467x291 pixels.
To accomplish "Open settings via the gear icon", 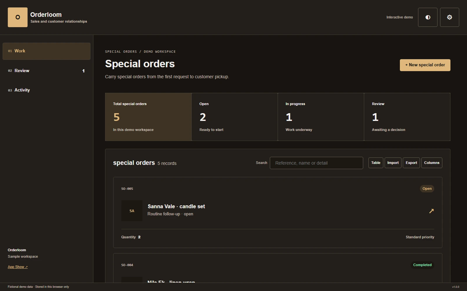I will click(449, 17).
